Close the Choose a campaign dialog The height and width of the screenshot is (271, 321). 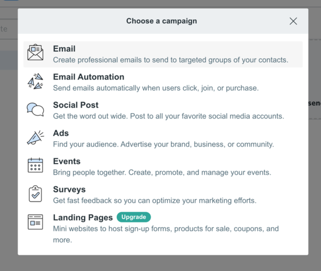(293, 21)
